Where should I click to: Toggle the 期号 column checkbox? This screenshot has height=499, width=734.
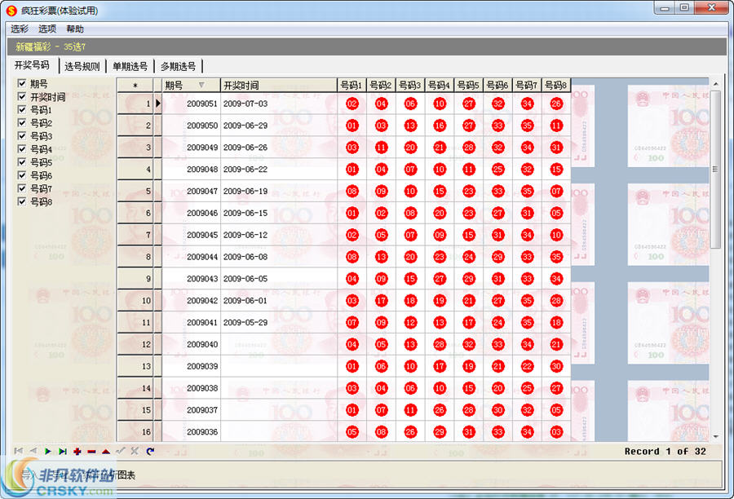pos(21,83)
